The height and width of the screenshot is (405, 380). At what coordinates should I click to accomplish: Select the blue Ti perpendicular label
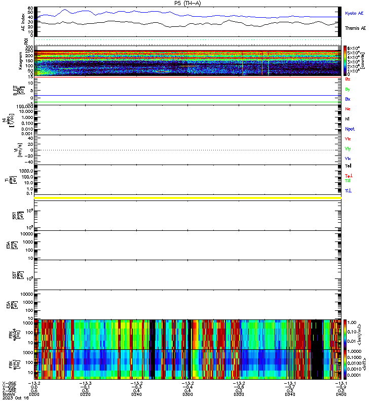(x=348, y=191)
